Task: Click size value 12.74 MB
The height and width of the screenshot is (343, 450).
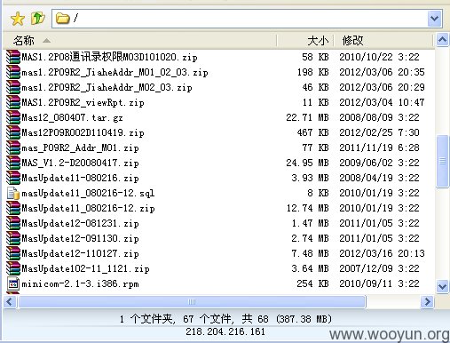Action: pyautogui.click(x=307, y=208)
